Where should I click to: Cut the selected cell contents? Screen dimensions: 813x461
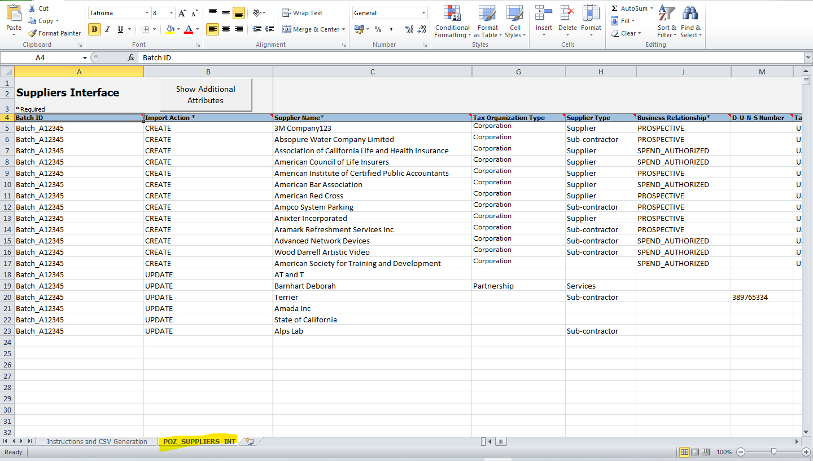[38, 8]
